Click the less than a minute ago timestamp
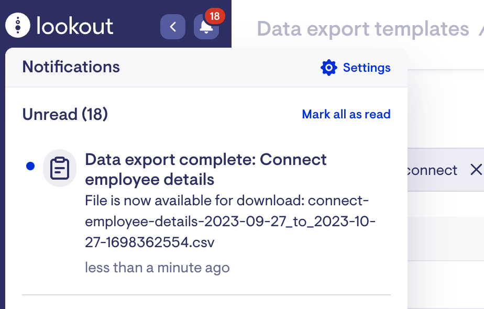The image size is (484, 309). pos(157,268)
